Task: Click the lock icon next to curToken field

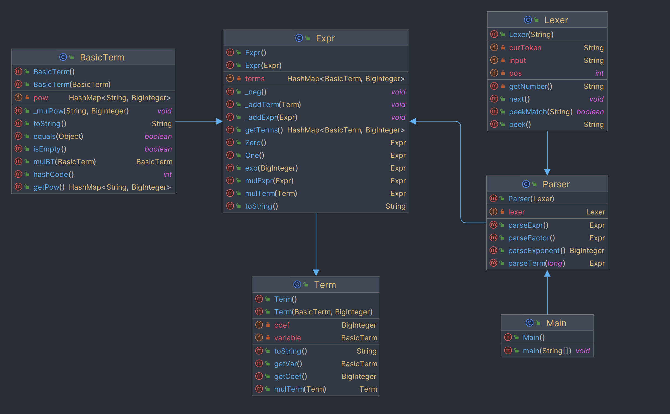Action: (503, 47)
